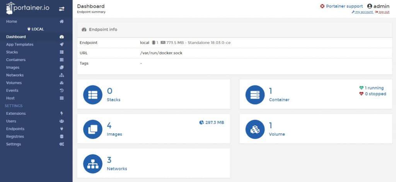Click the Networks sitemap icon in sidebar
Image resolution: width=396 pixels, height=182 pixels.
tap(61, 75)
